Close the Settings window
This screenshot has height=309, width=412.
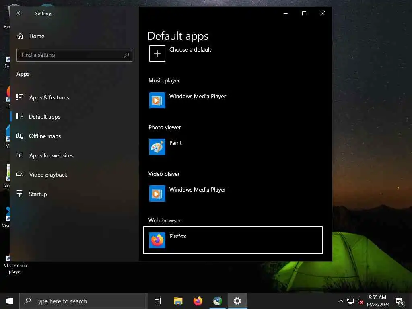(x=323, y=13)
